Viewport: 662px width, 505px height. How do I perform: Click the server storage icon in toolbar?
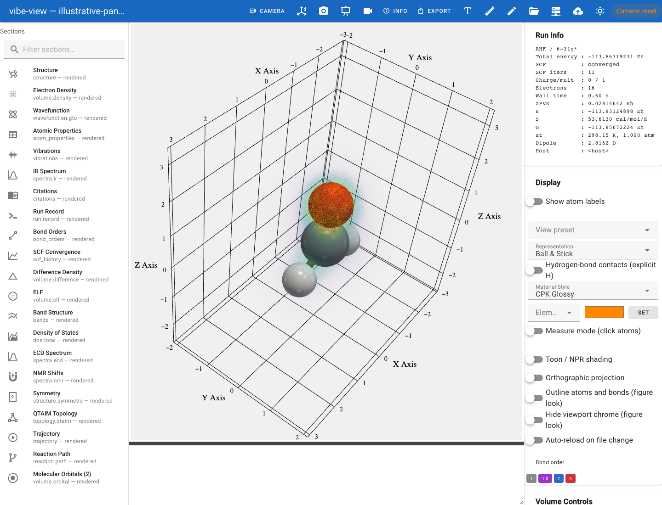(x=556, y=11)
